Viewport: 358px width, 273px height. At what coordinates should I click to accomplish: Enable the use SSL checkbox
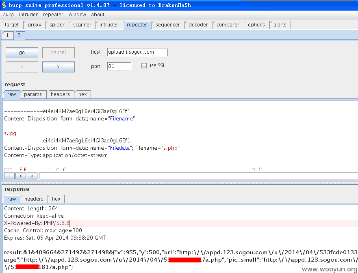coord(144,66)
